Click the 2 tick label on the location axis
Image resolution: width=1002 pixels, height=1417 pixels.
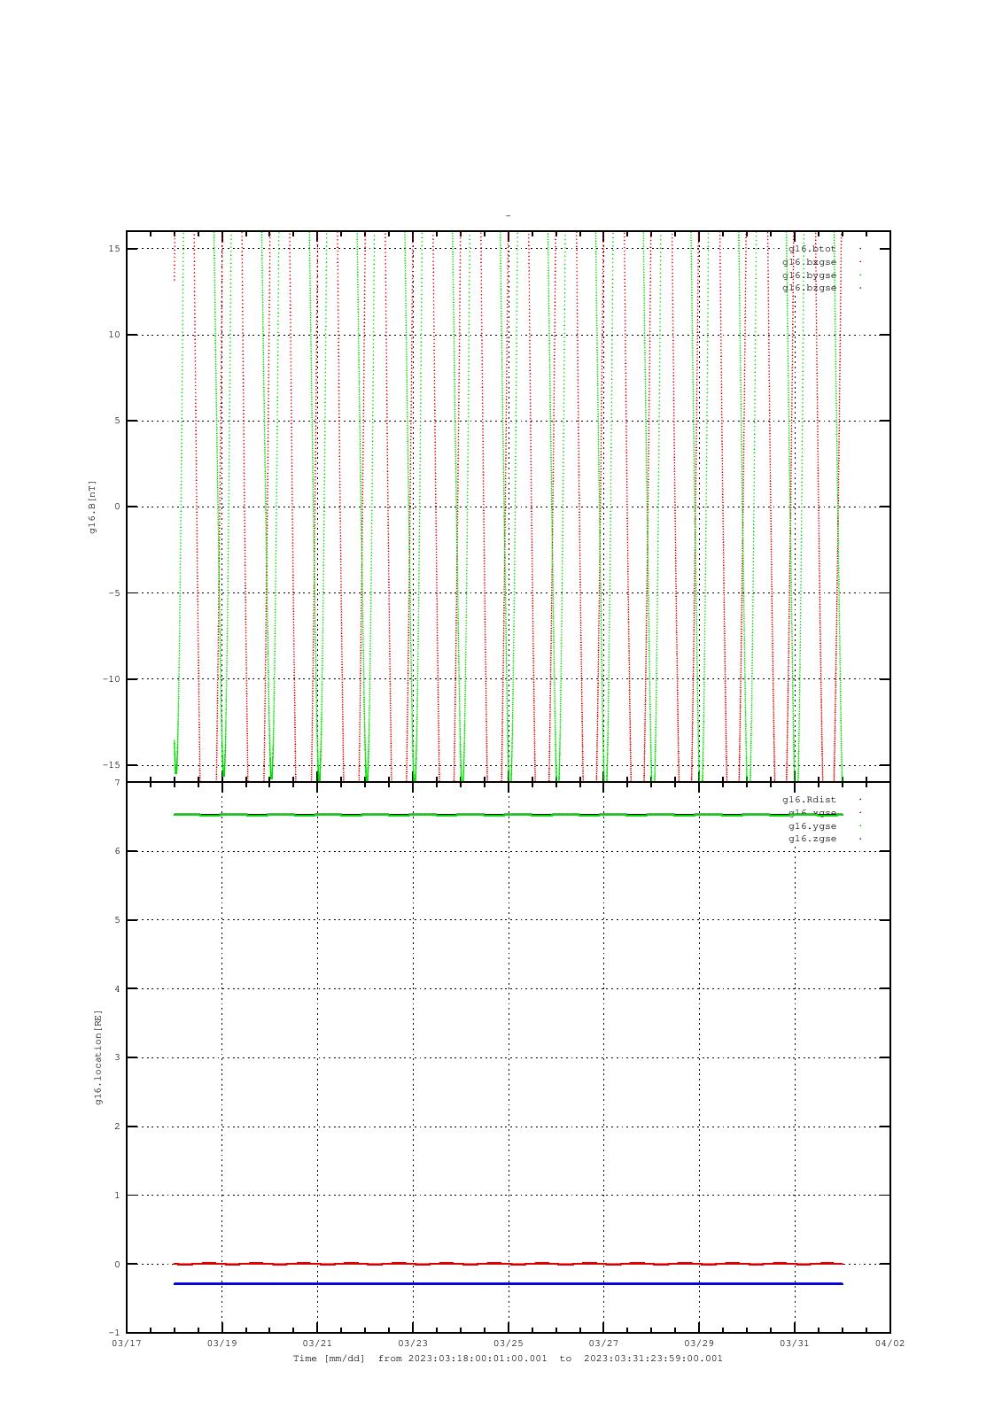[x=117, y=1127]
